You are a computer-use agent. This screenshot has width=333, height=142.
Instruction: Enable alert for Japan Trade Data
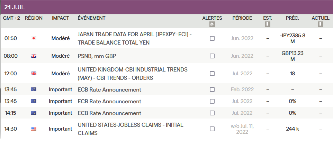pos(212,38)
